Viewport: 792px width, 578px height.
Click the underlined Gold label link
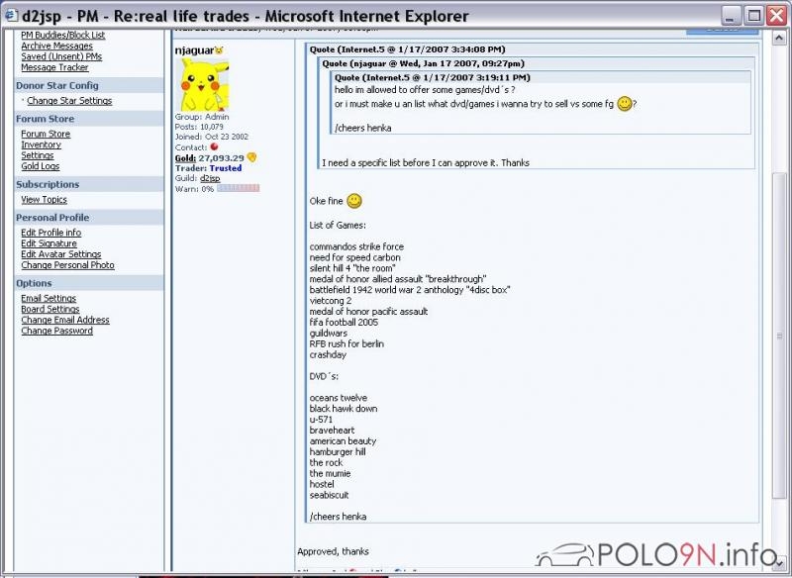coord(185,157)
